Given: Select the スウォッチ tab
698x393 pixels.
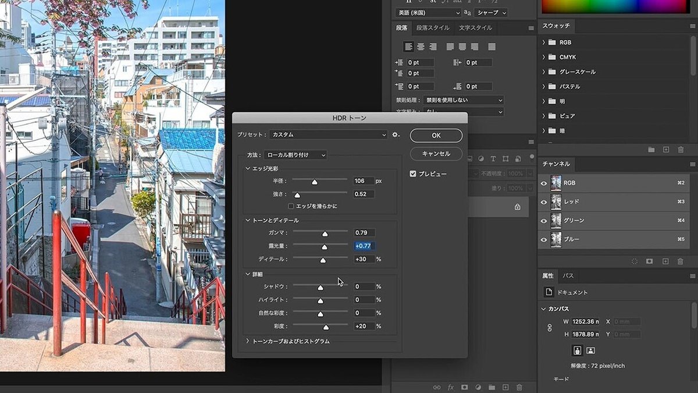Looking at the screenshot, I should (x=556, y=26).
